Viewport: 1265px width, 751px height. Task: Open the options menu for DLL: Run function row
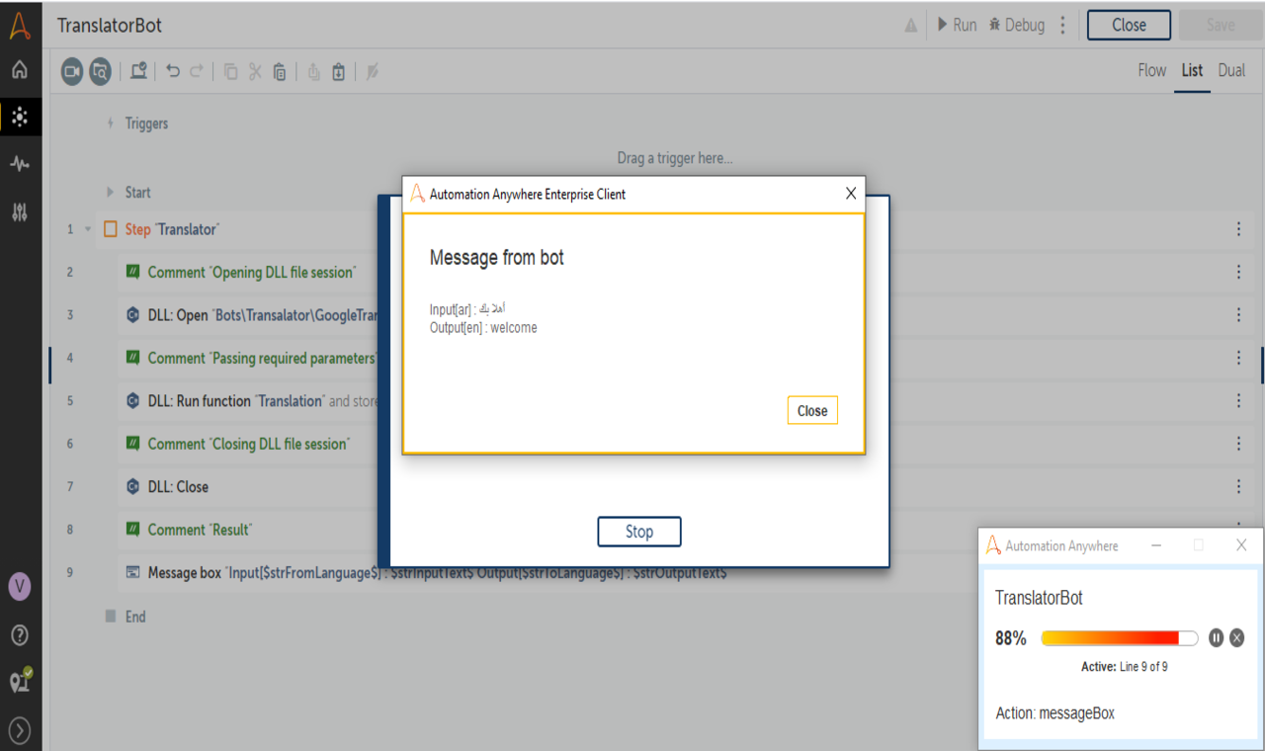coord(1238,401)
